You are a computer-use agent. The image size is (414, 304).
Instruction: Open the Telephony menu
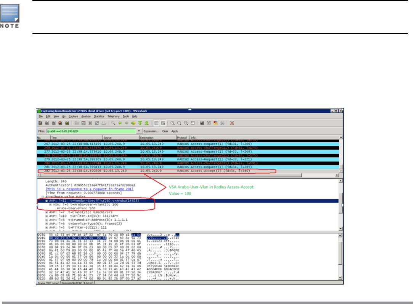pyautogui.click(x=114, y=116)
